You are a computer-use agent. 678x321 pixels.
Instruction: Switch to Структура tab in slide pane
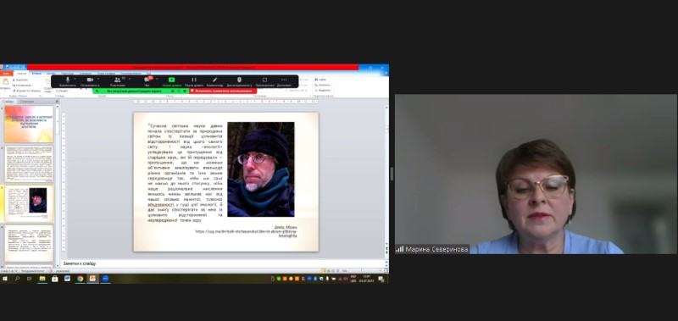pyautogui.click(x=27, y=102)
